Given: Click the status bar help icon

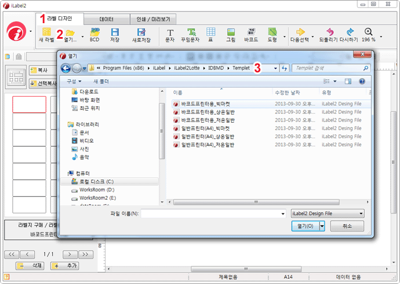Looking at the screenshot, I should tap(7, 276).
